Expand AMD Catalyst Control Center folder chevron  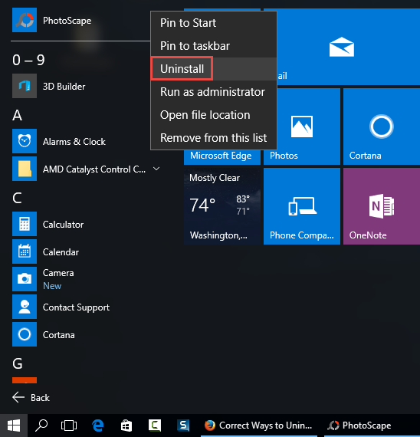pos(156,169)
